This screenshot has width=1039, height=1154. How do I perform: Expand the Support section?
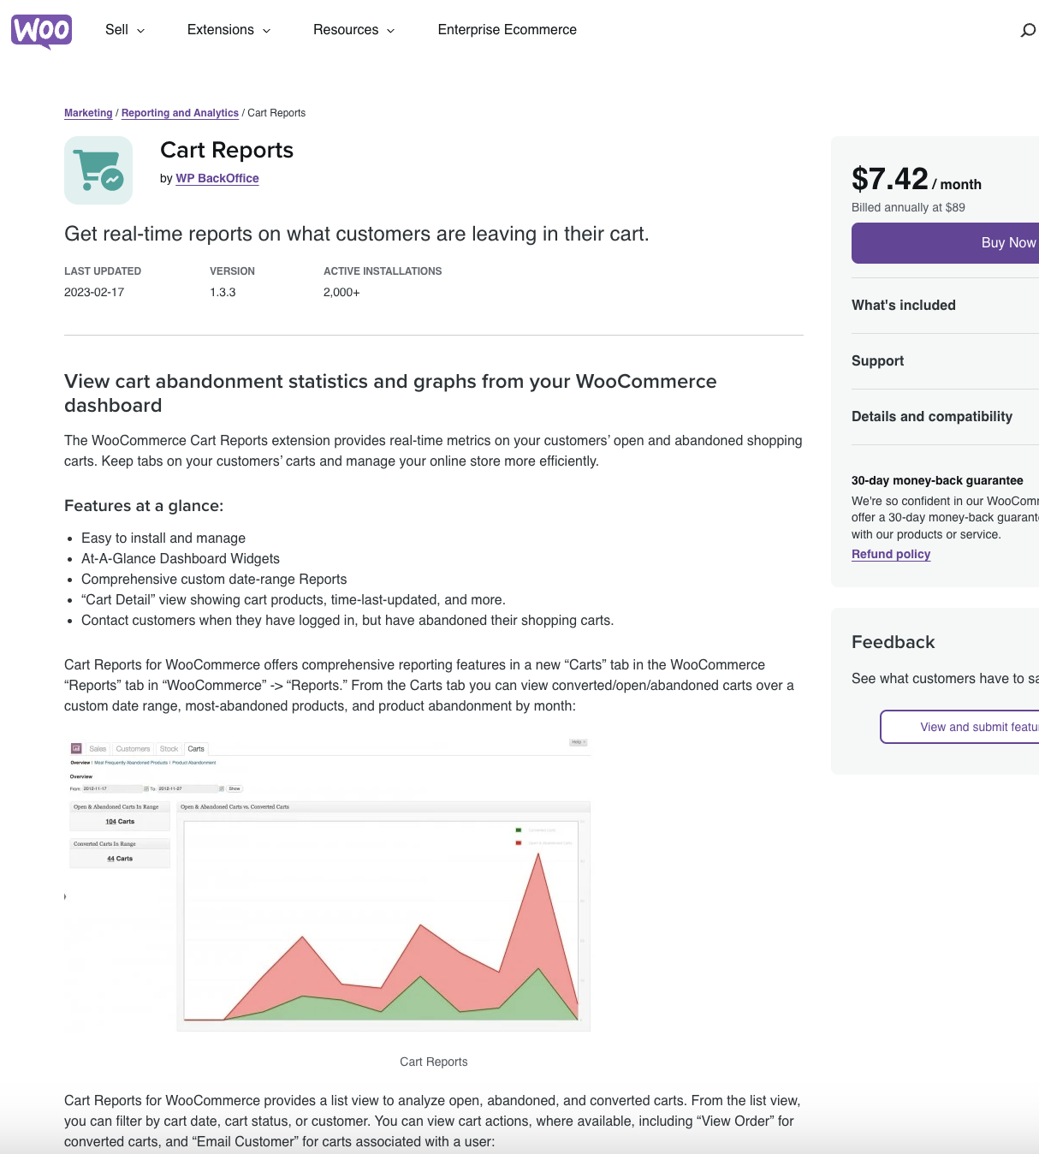tap(877, 360)
